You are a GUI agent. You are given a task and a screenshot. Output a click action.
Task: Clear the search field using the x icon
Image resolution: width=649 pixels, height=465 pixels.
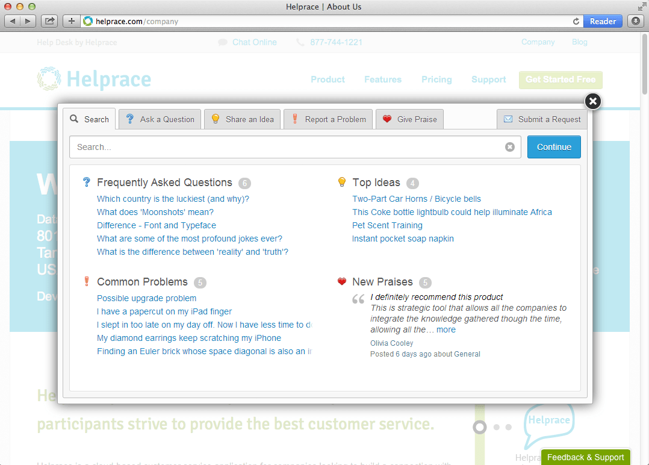(x=510, y=147)
